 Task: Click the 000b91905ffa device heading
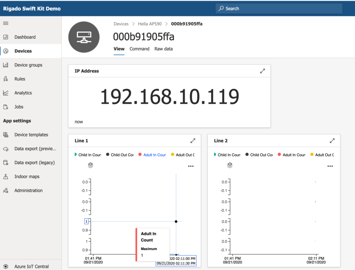pos(144,37)
